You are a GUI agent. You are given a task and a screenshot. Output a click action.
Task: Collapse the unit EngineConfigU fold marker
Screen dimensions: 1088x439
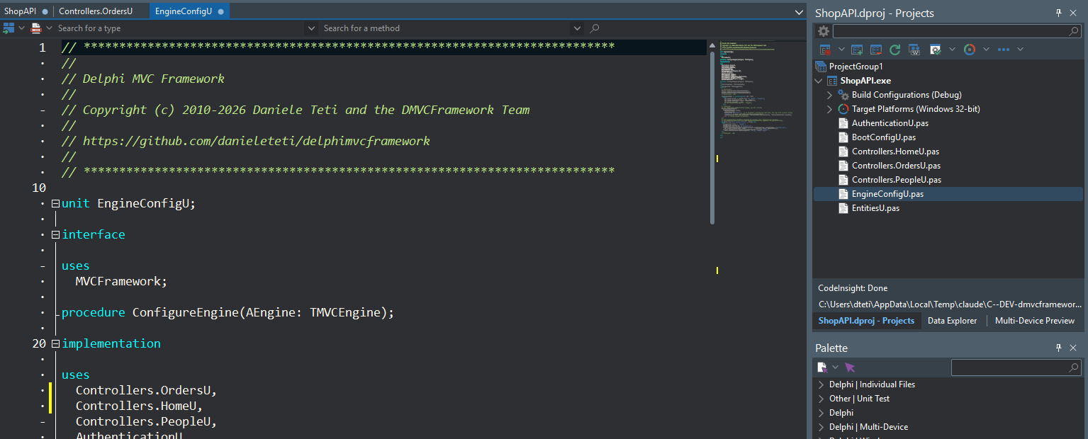pyautogui.click(x=55, y=203)
